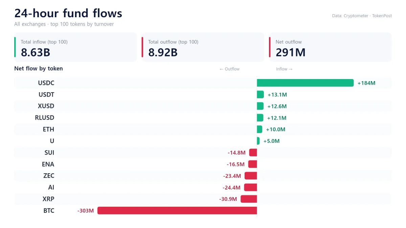
Task: Select the ETH token label
Action: pos(48,129)
